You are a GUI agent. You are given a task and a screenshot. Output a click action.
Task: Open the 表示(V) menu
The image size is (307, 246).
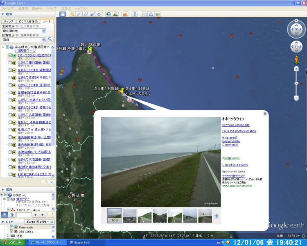click(37, 9)
